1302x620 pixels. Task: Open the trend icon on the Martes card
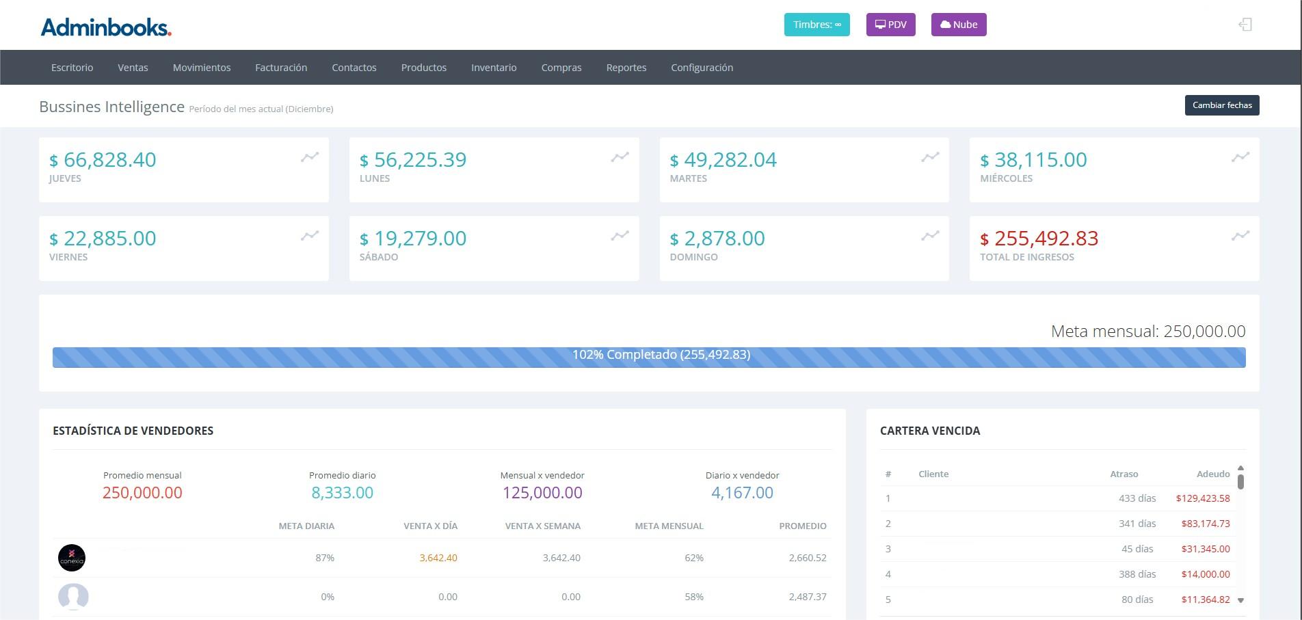click(930, 157)
